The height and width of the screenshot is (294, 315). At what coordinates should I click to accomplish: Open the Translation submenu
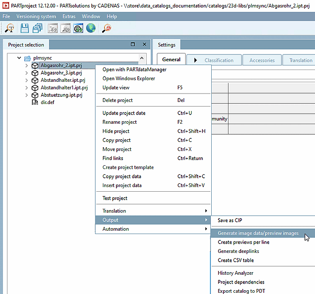[153, 211]
